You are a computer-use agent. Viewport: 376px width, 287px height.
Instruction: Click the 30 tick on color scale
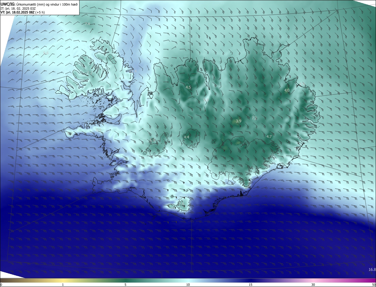[x=313, y=285]
